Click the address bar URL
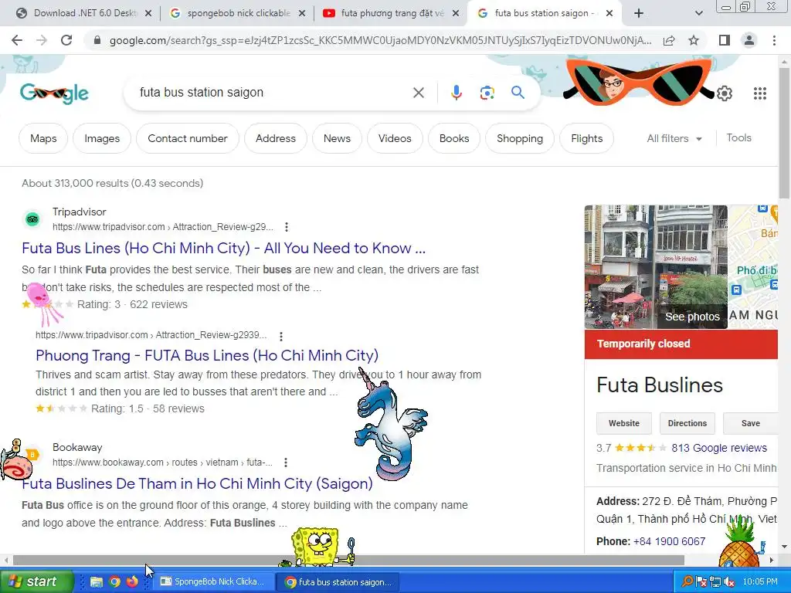This screenshot has width=791, height=593. (x=380, y=40)
